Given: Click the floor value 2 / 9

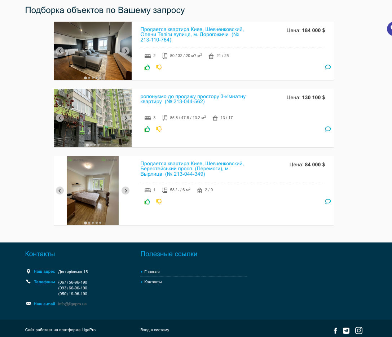Looking at the screenshot, I should 209,190.
